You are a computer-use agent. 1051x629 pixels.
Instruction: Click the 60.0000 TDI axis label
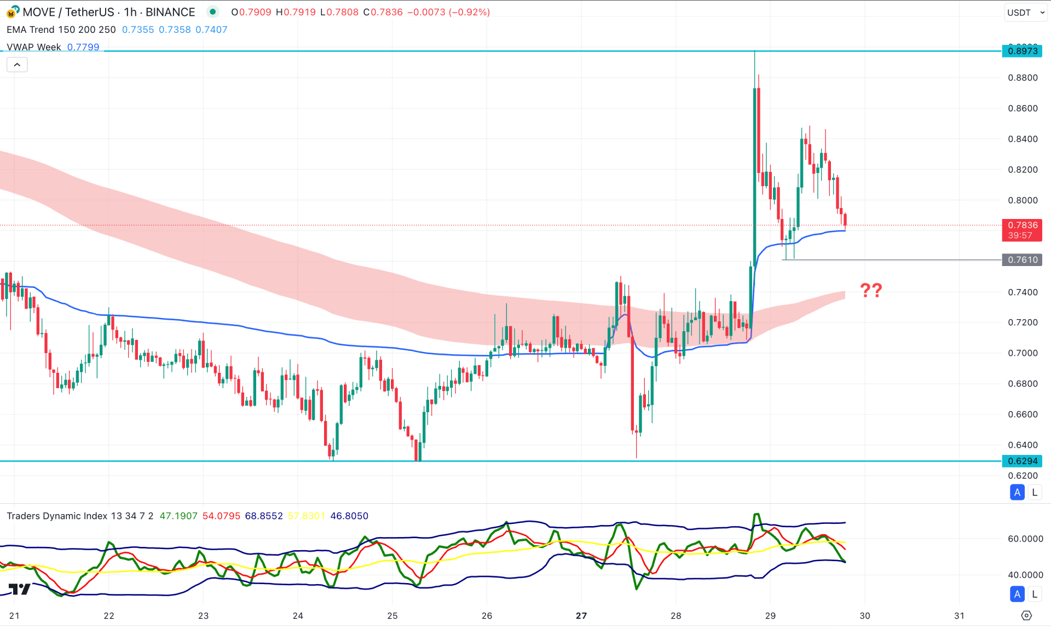[x=1025, y=539]
